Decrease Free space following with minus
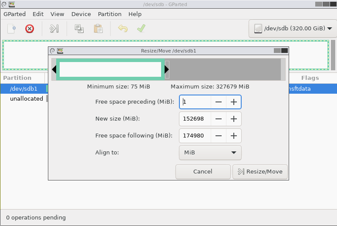 tap(219, 136)
